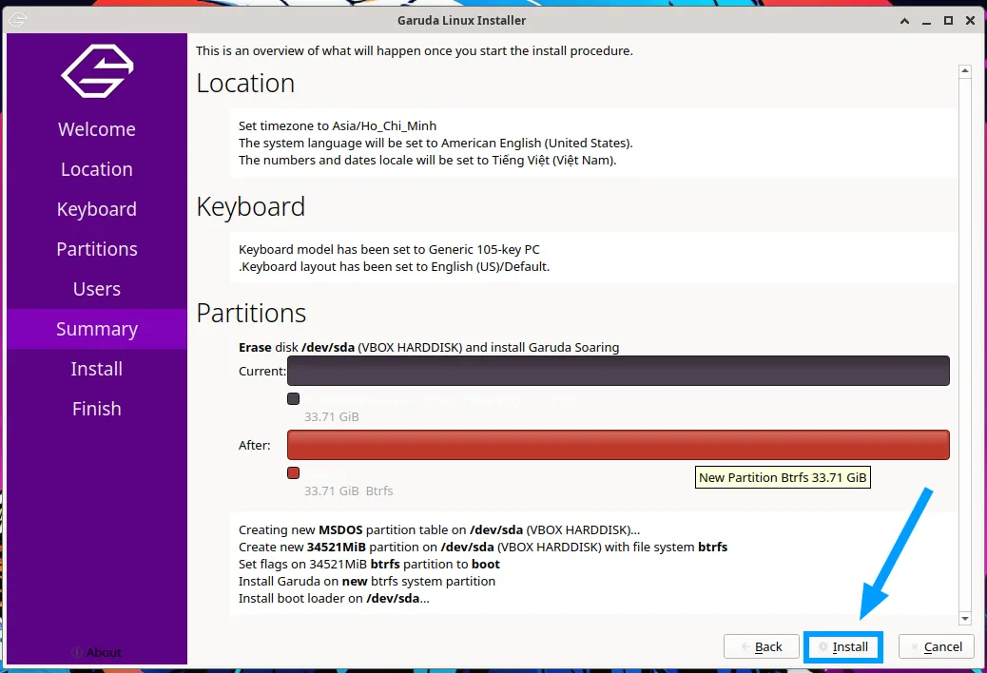Click the Location heading in summary
This screenshot has width=987, height=673.
click(x=245, y=83)
